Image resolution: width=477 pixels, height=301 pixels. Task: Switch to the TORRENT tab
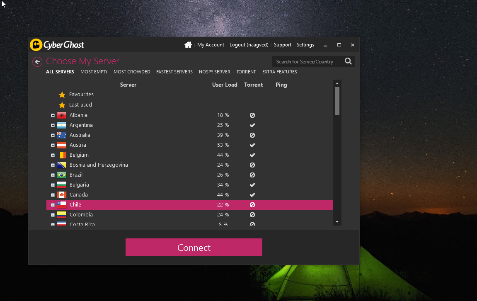(x=246, y=72)
